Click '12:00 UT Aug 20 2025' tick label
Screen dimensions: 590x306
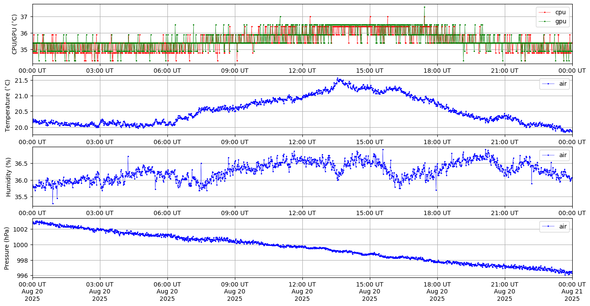pos(302,292)
